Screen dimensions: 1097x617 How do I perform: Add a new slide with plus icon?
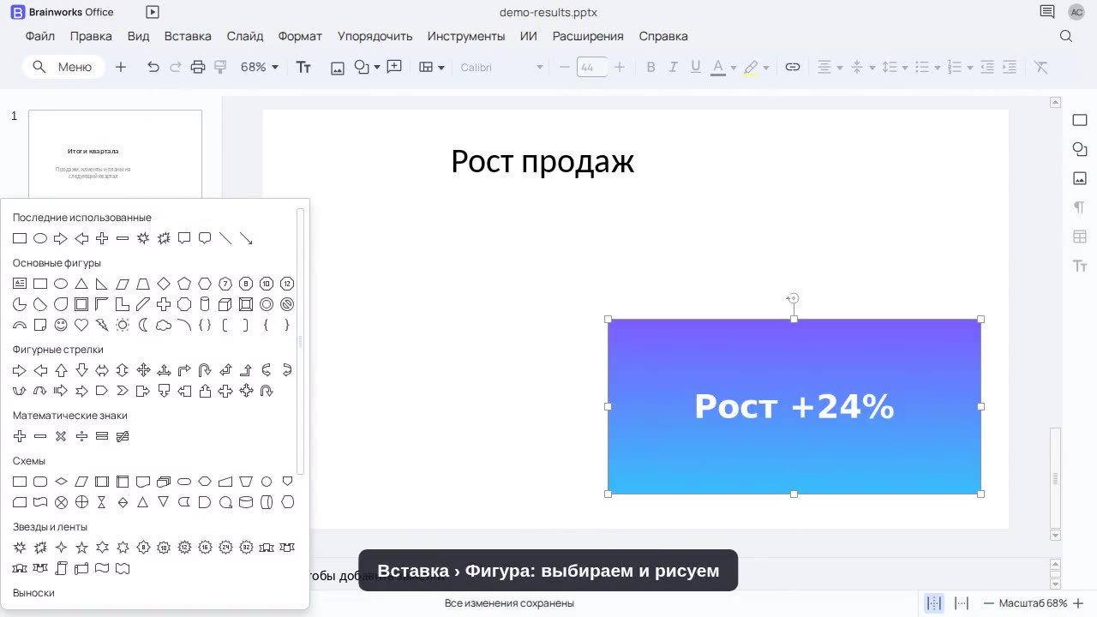[121, 67]
